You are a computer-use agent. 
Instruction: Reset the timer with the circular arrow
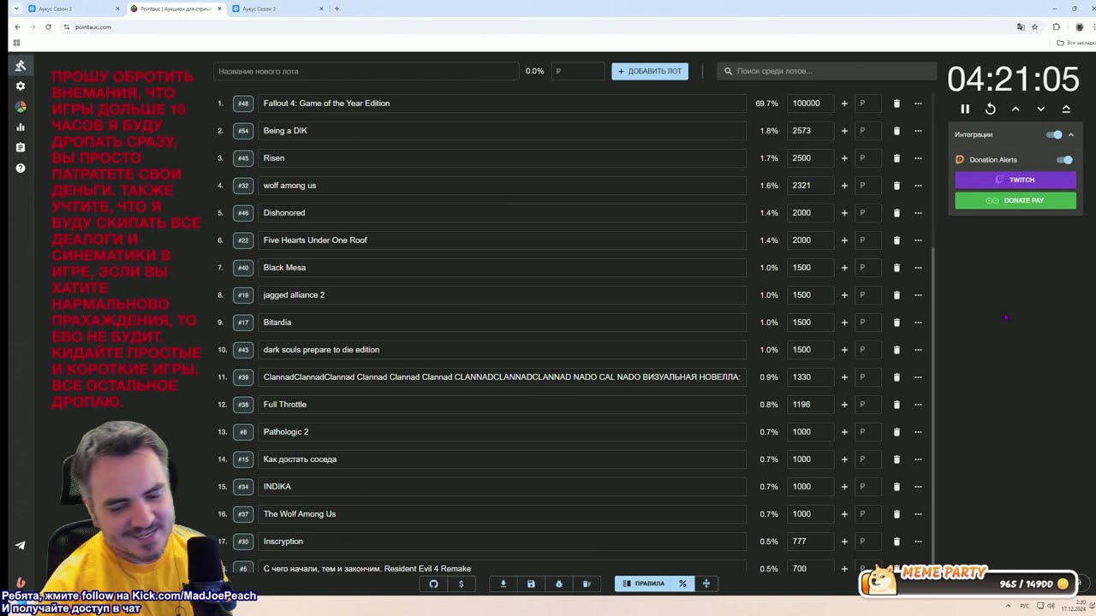click(991, 109)
